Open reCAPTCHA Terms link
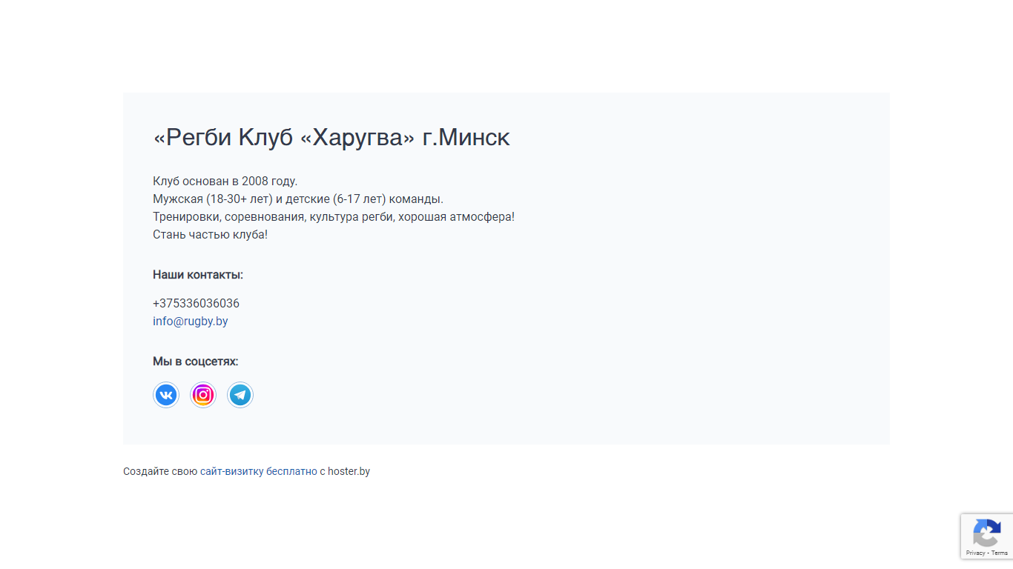Screen dimensions: 1013x569 click(1000, 553)
